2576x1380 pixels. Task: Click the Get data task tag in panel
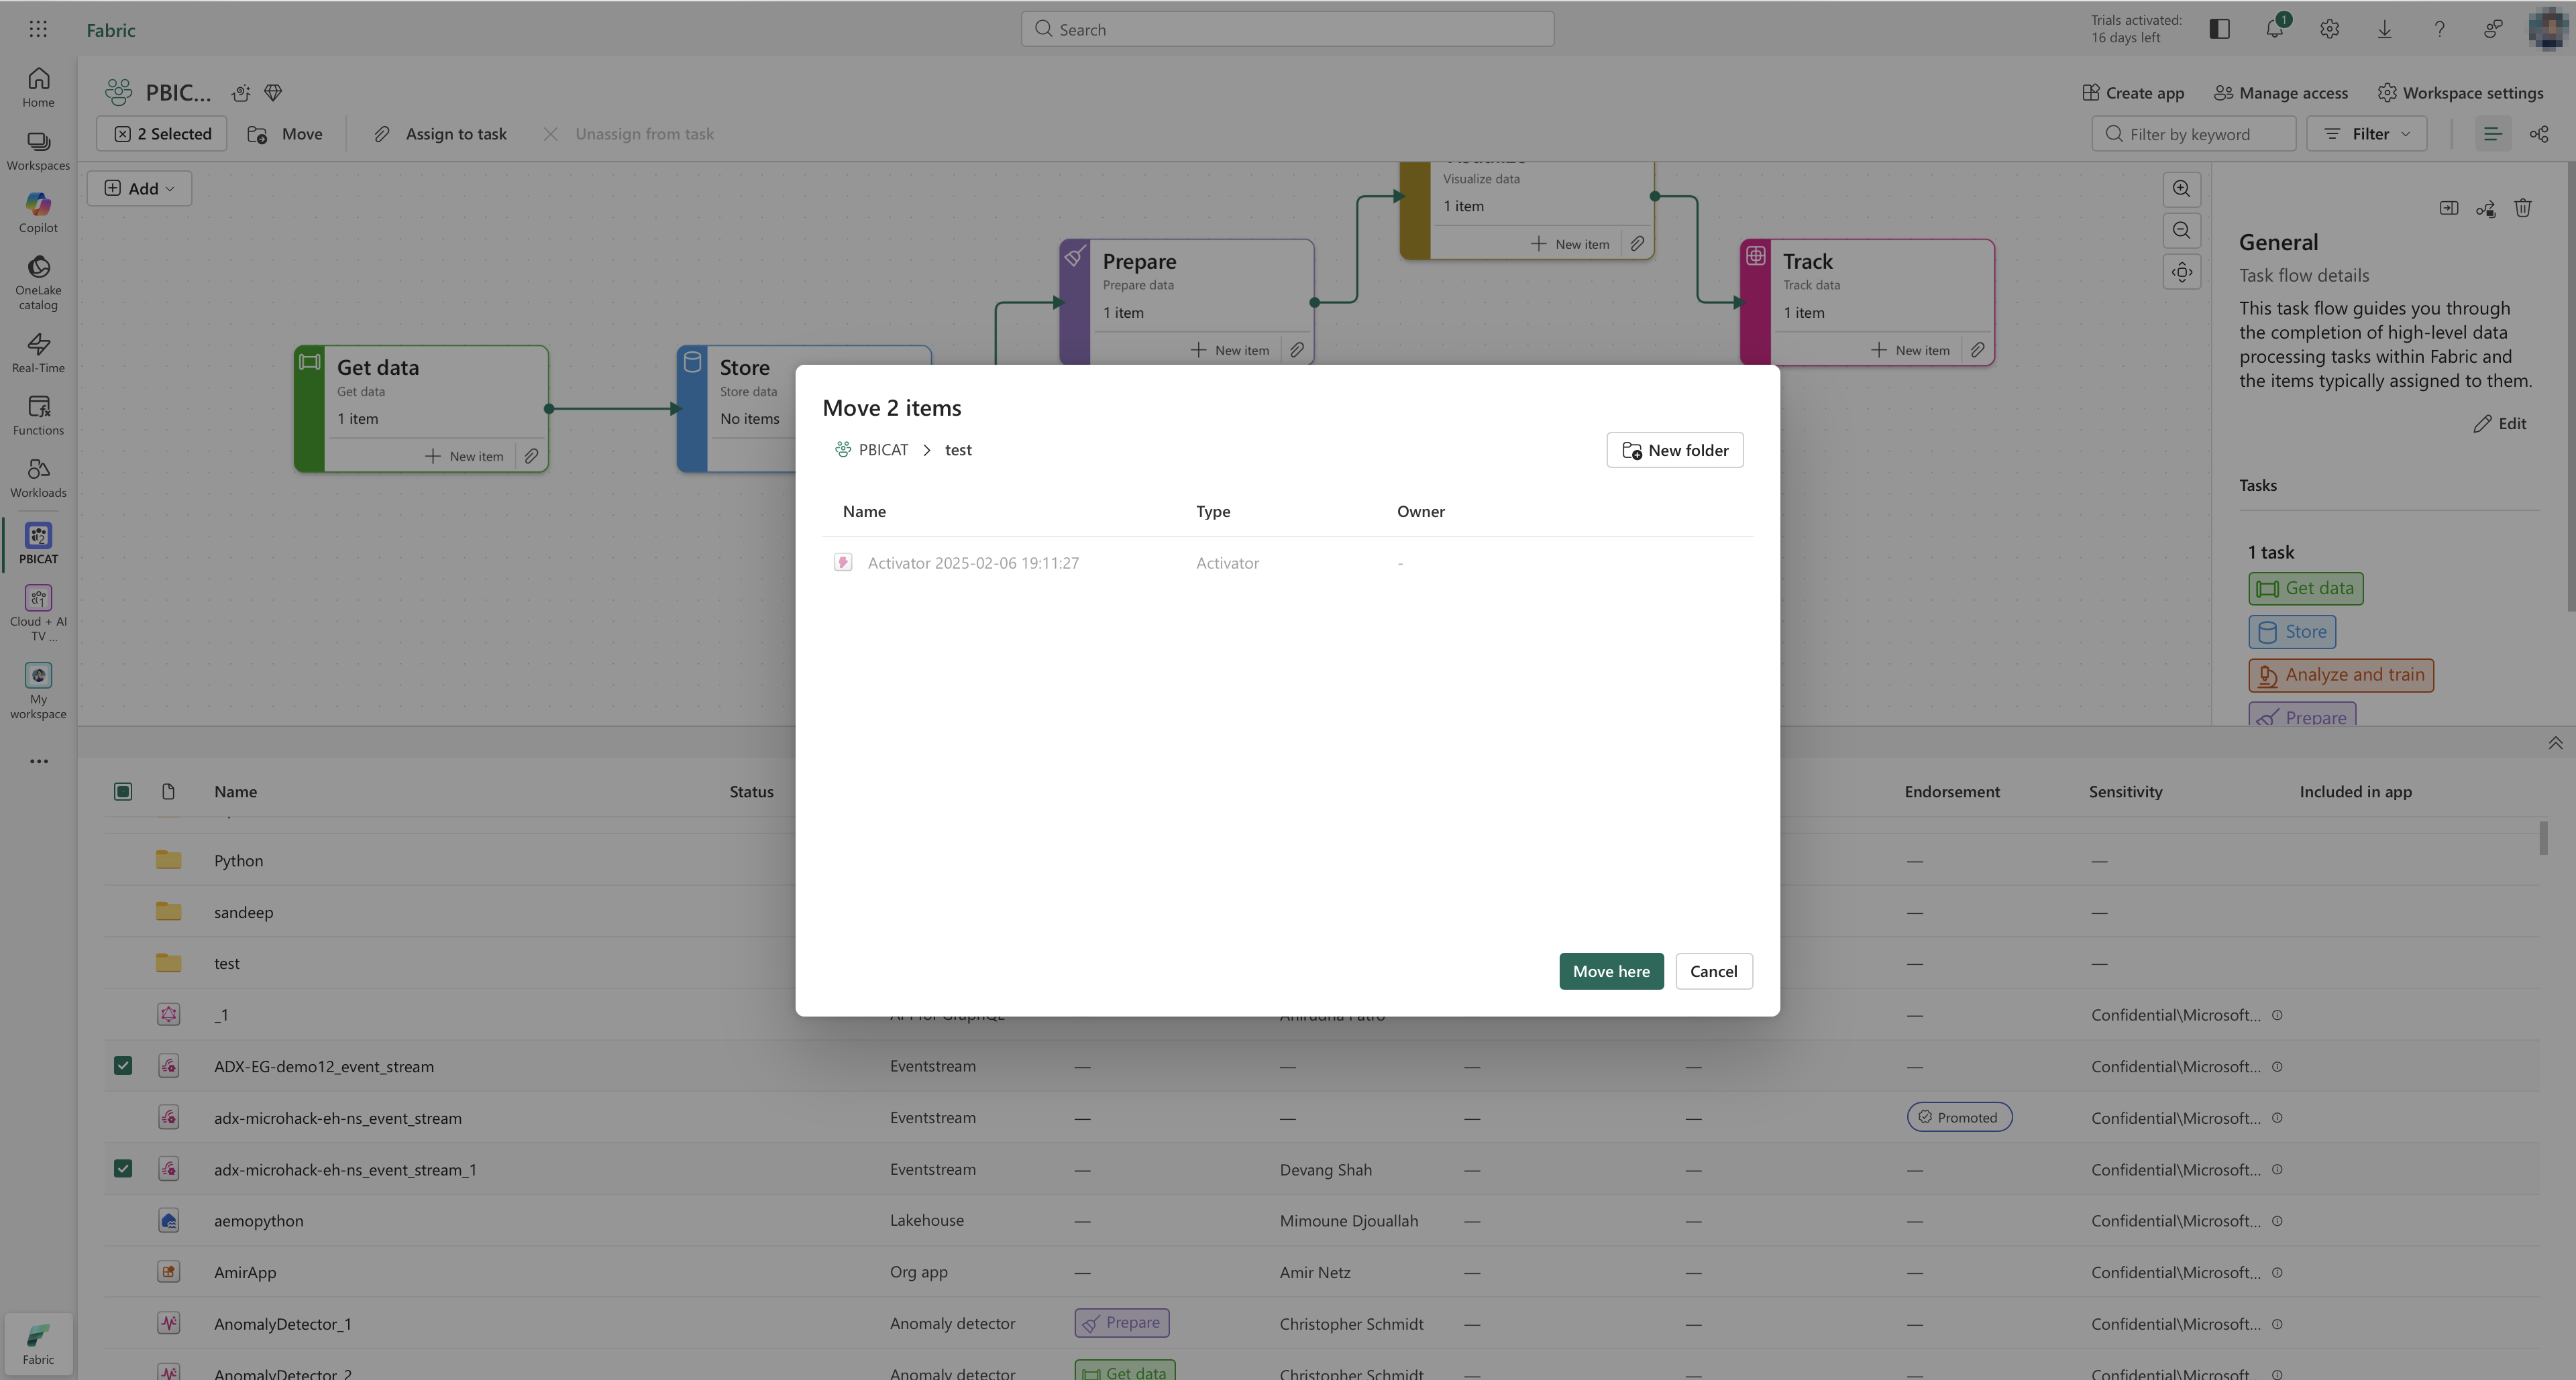pos(2305,589)
